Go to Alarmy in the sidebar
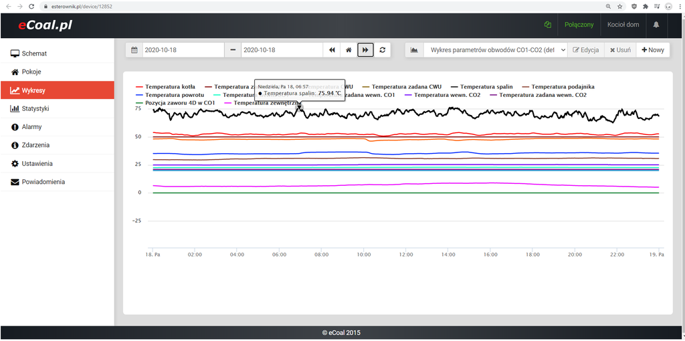The height and width of the screenshot is (341, 685). 31,127
